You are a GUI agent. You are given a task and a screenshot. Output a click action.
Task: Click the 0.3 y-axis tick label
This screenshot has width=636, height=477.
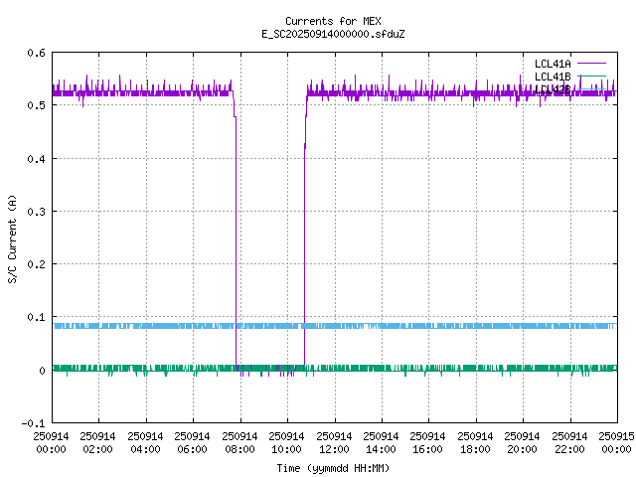click(x=35, y=212)
